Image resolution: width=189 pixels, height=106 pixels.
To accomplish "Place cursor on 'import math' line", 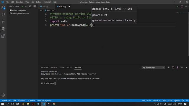I will pos(58,21).
